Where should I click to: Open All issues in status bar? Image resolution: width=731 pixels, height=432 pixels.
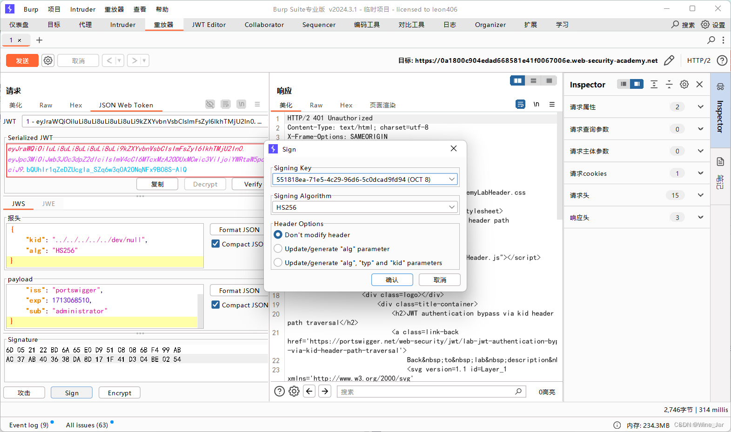[87, 425]
